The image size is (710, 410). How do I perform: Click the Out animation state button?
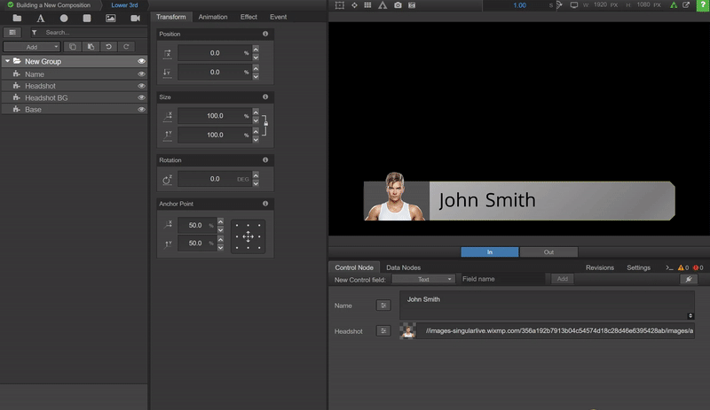click(x=548, y=252)
